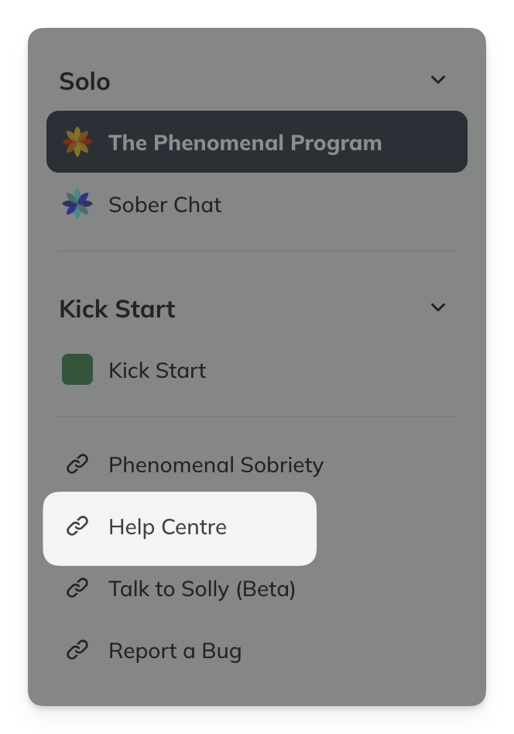The height and width of the screenshot is (734, 514).
Task: Open the Report a Bug link
Action: 175,651
